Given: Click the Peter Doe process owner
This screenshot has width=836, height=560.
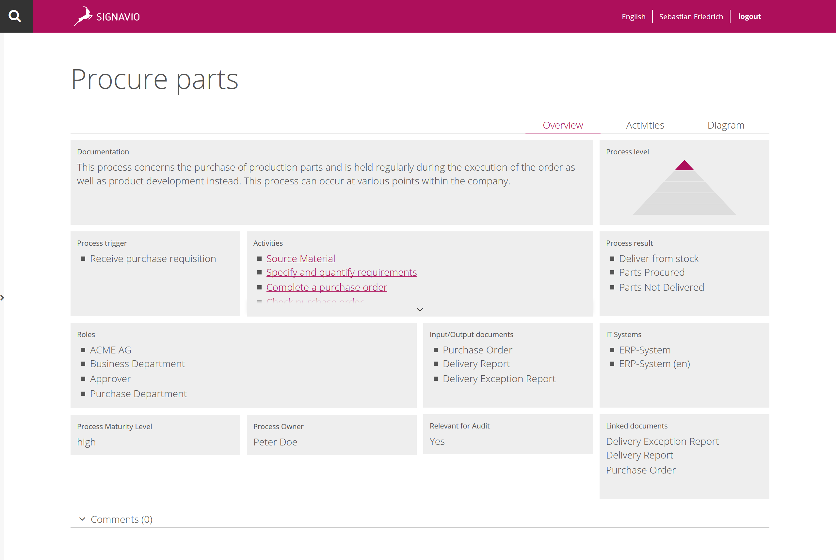Looking at the screenshot, I should pyautogui.click(x=275, y=442).
